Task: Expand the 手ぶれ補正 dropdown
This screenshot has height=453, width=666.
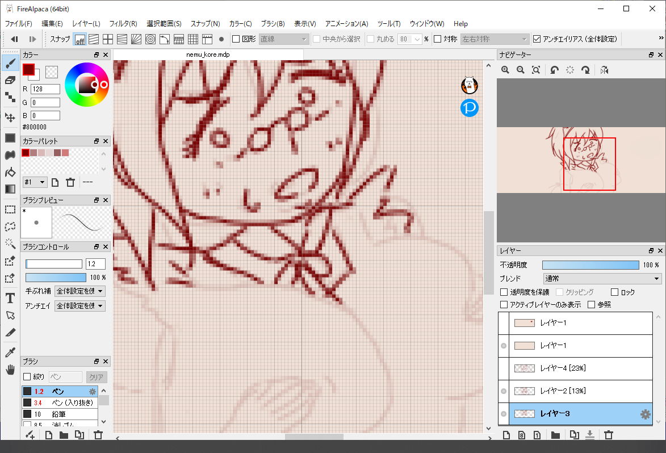Action: [x=80, y=291]
